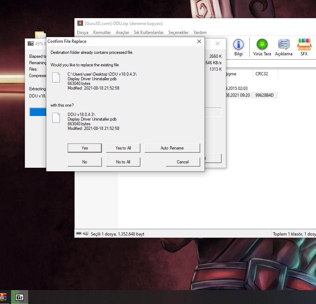This screenshot has height=304, width=316.
Task: Open Araçlar menu in WinRAR
Action: pos(122,32)
